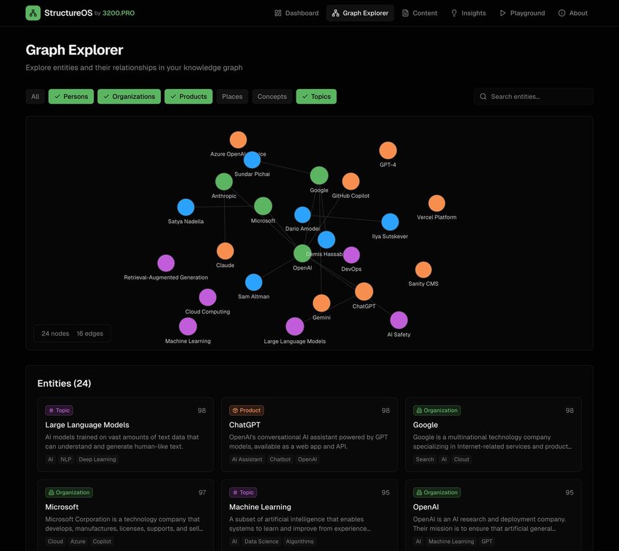Click the Azure tag on Microsoft card

(78, 541)
